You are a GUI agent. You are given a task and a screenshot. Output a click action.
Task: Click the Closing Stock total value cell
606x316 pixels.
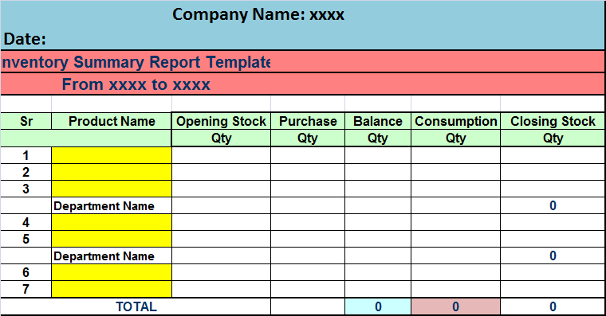coord(553,306)
